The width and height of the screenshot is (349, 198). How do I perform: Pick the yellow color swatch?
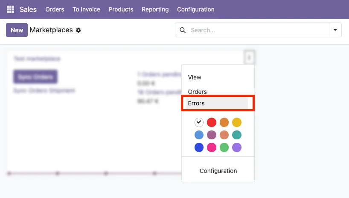(x=237, y=122)
